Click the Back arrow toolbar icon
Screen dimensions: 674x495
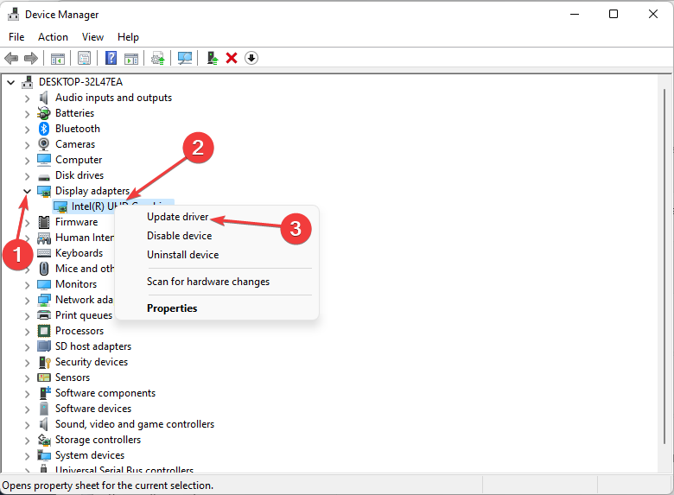(x=11, y=58)
